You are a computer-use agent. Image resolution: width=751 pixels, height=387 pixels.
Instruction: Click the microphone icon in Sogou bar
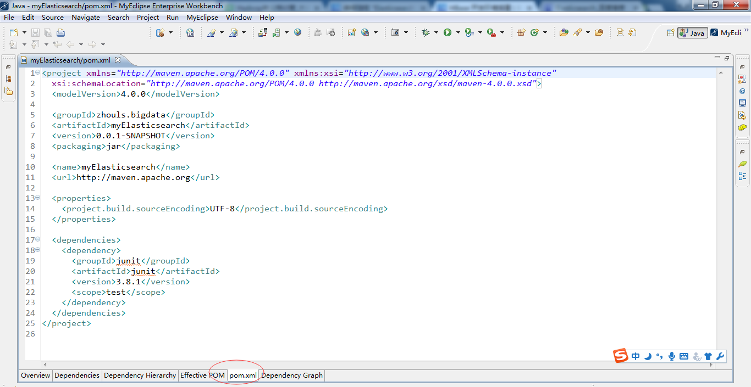click(672, 356)
